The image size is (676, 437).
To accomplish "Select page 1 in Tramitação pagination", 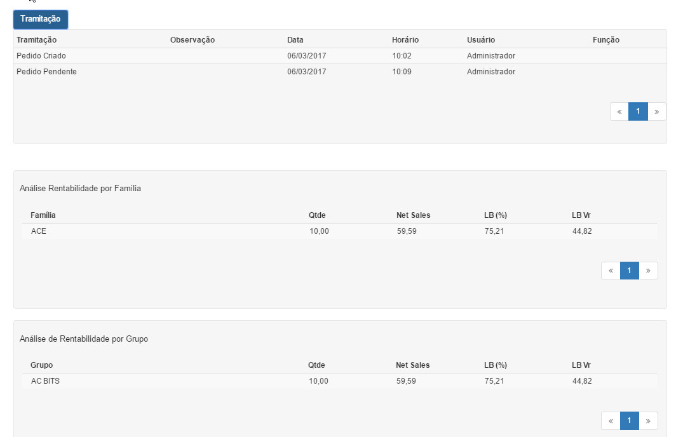I will [638, 112].
